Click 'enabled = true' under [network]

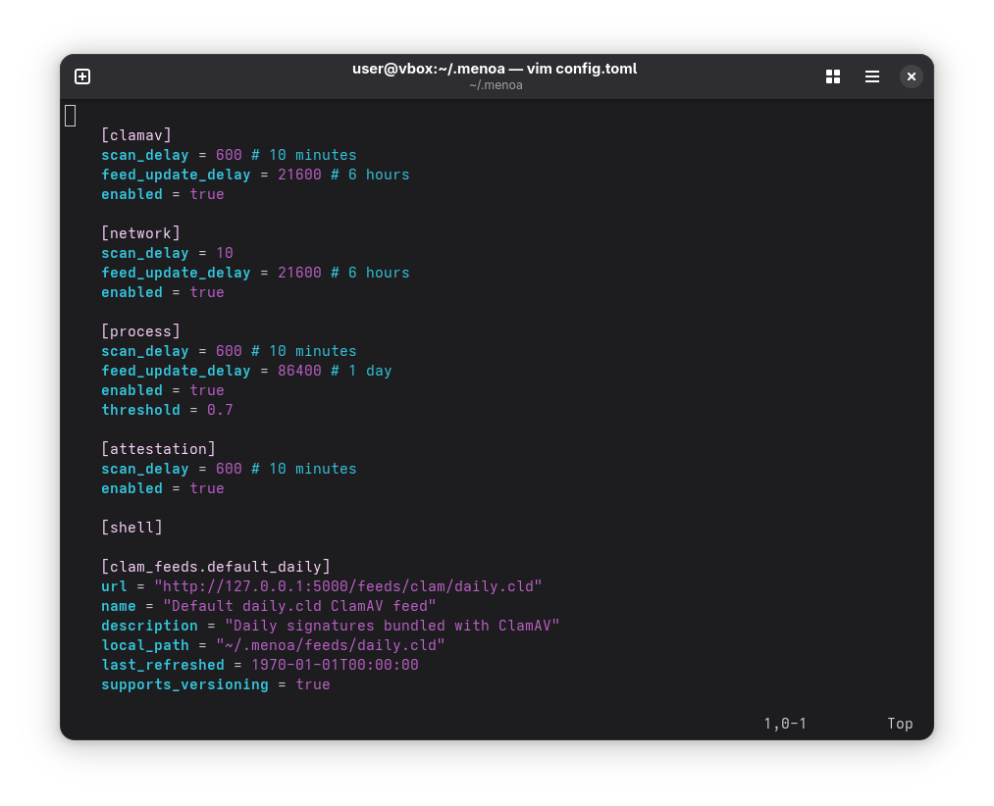163,292
